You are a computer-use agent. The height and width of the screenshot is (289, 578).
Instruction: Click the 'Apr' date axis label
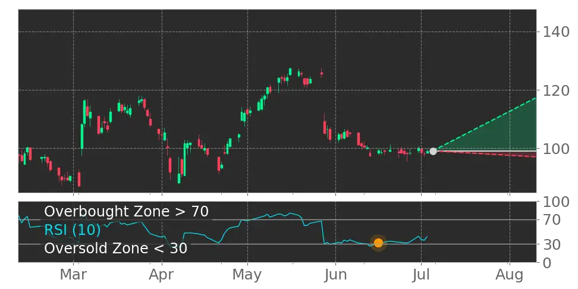(x=162, y=275)
